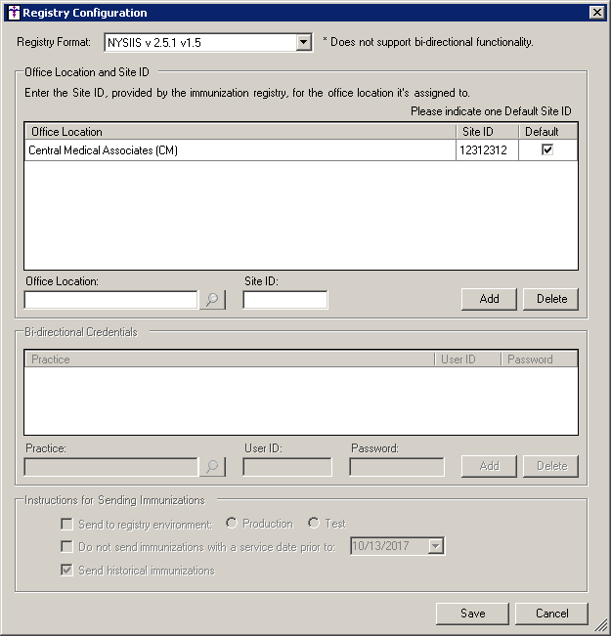Viewport: 611px width, 636px height.
Task: Close the Registry Configuration dialog
Action: 596,13
